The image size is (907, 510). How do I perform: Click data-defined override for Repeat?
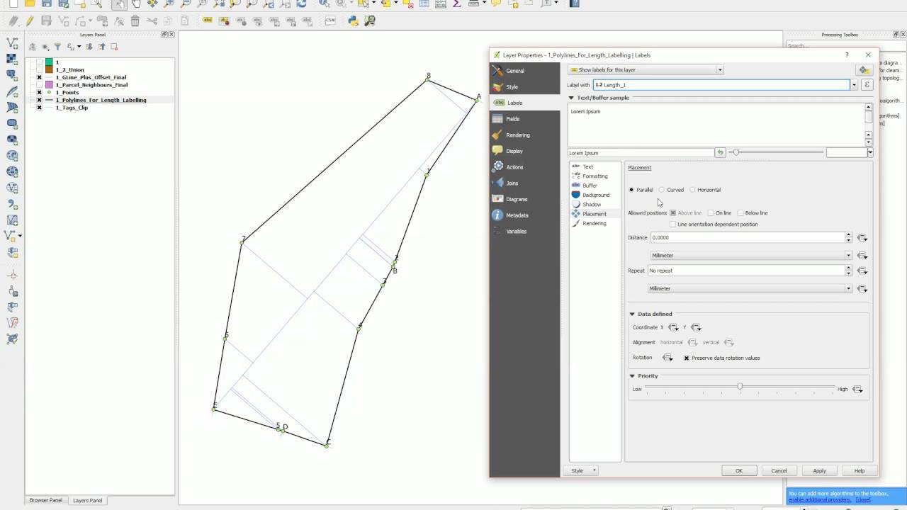(862, 271)
